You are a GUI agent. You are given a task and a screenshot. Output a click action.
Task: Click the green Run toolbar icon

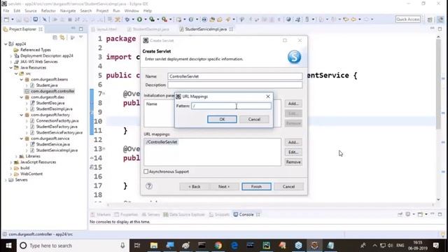coord(139,20)
